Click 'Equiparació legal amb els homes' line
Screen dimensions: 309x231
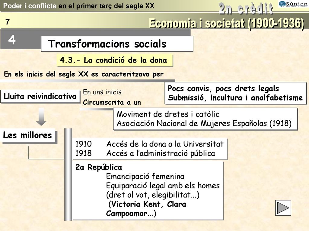tap(163, 186)
